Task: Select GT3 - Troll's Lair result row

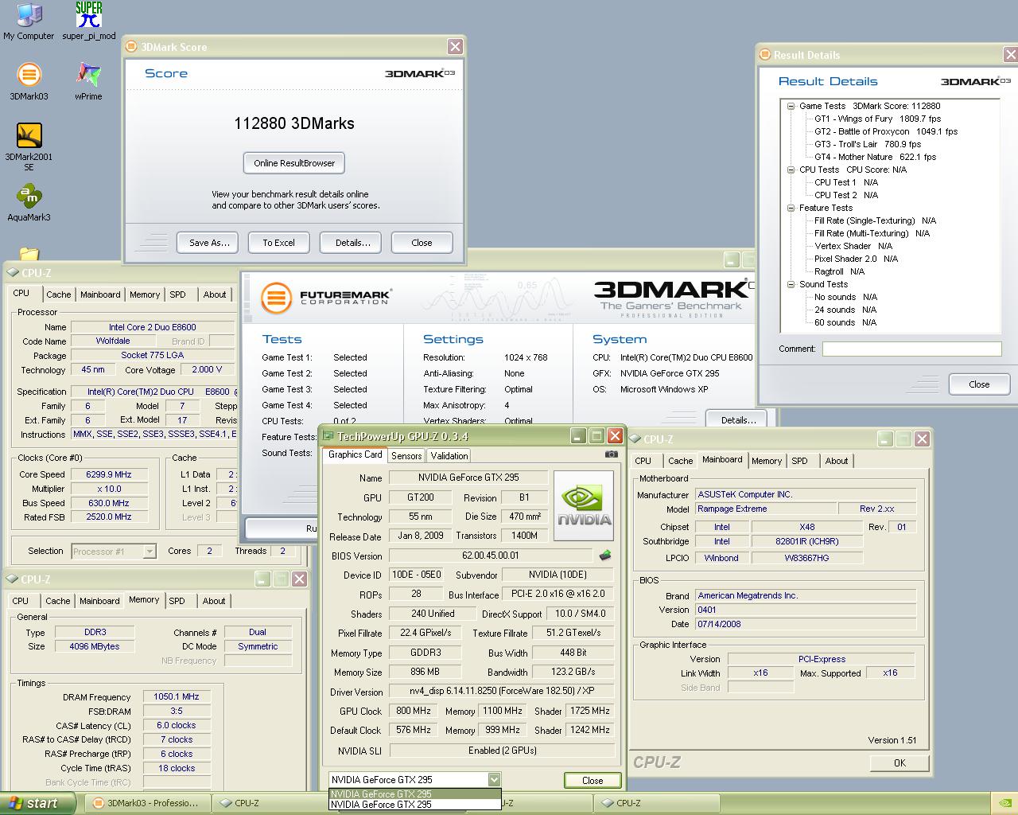Action: click(x=868, y=144)
